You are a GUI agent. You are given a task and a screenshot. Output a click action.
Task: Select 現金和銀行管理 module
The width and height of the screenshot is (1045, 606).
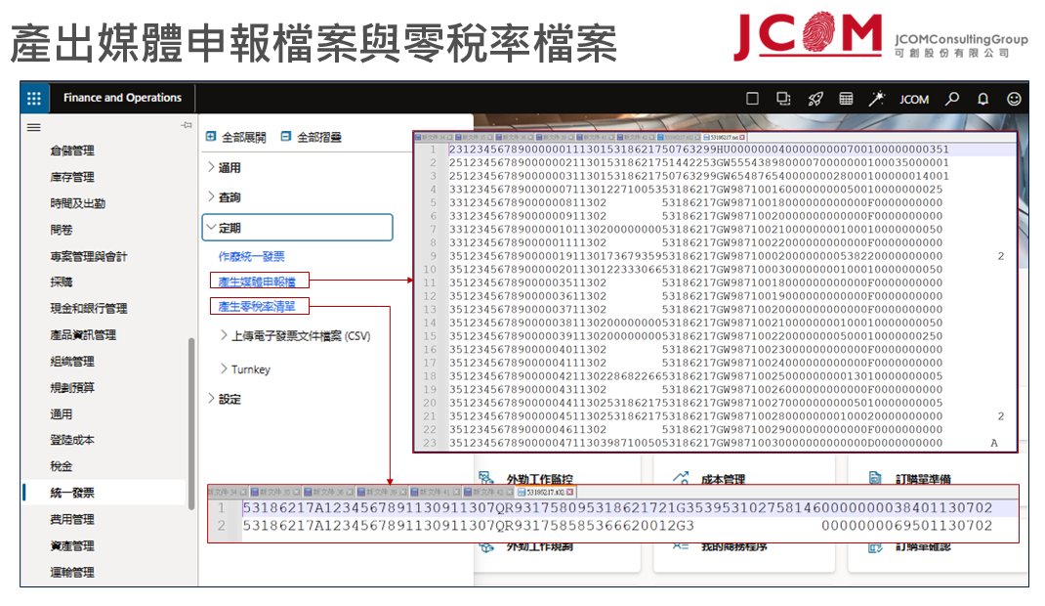[x=88, y=308]
